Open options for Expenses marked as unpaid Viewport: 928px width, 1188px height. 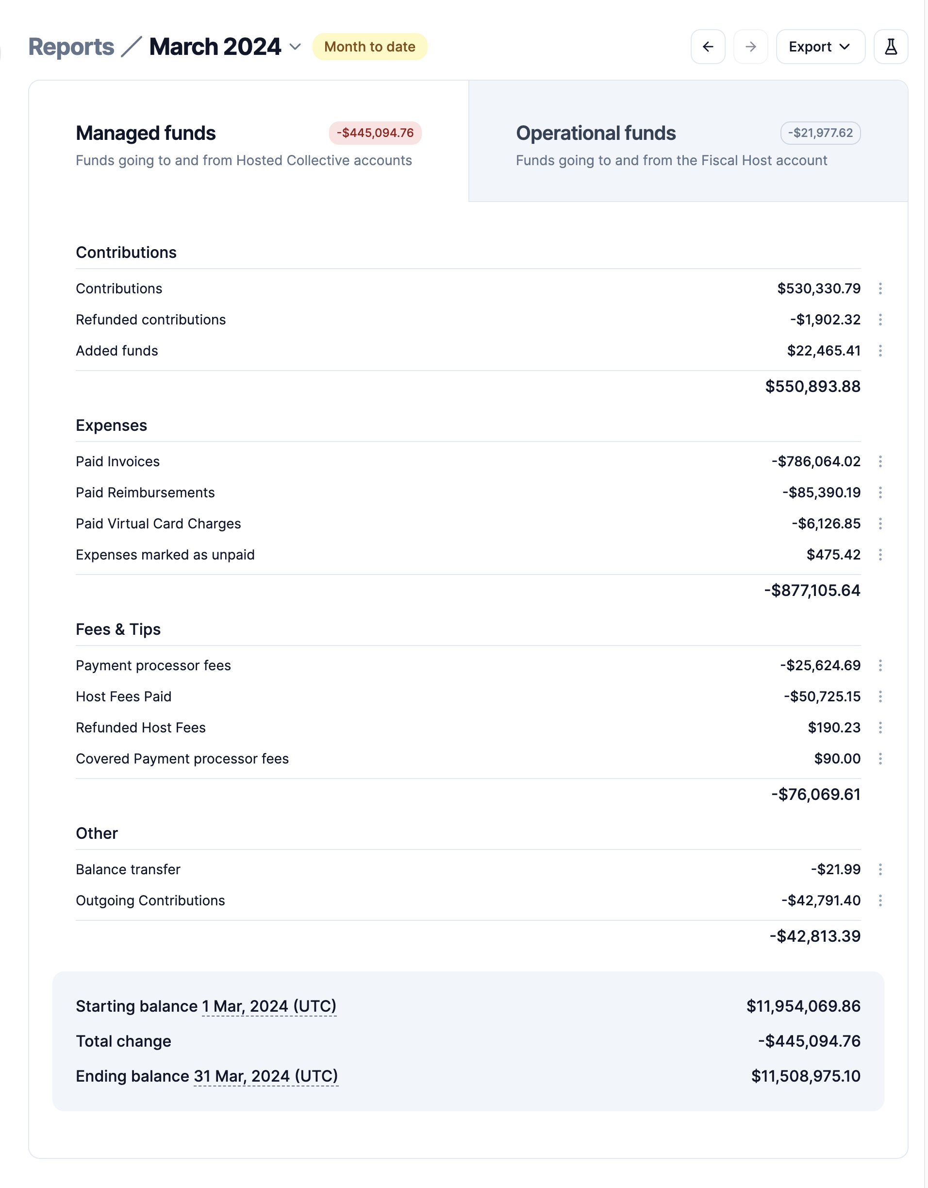[879, 554]
